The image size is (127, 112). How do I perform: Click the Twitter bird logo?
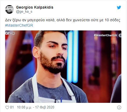119,8
